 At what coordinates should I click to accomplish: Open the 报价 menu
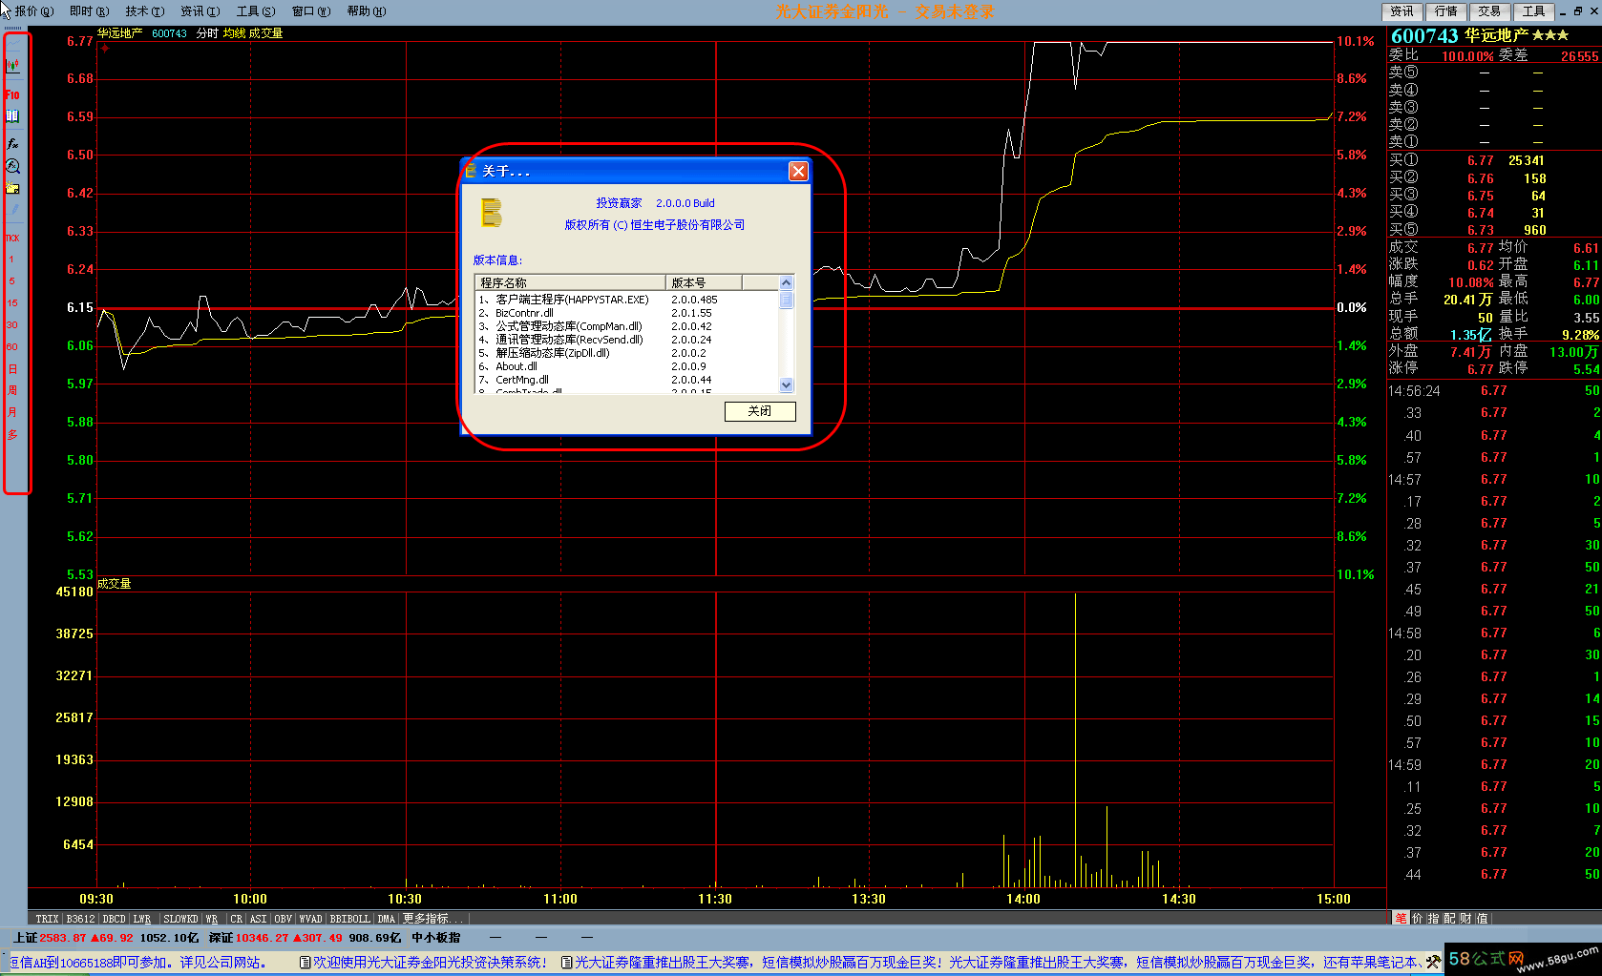point(33,11)
